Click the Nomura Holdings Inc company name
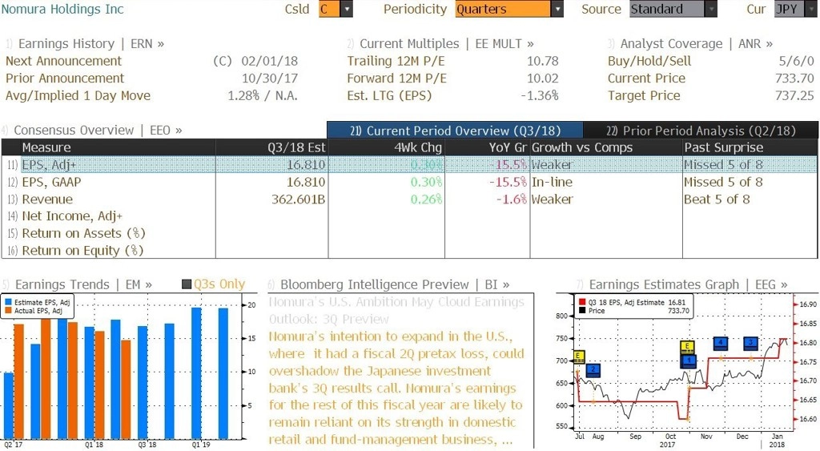Viewport: 820px width, 451px height. point(62,9)
